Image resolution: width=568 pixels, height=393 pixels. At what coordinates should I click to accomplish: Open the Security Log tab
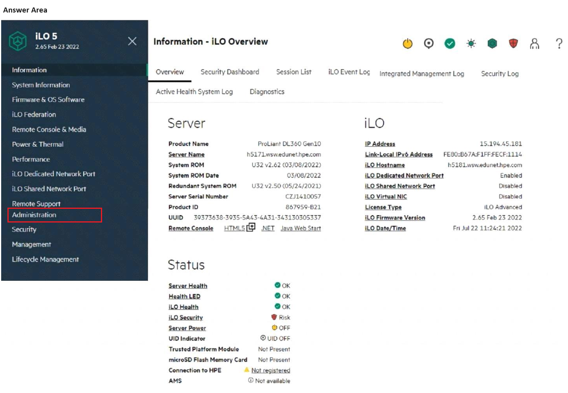(500, 74)
